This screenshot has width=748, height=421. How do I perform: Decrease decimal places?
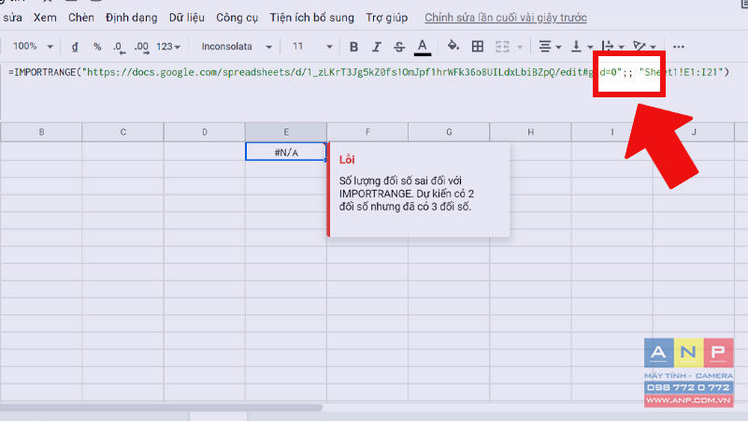119,47
